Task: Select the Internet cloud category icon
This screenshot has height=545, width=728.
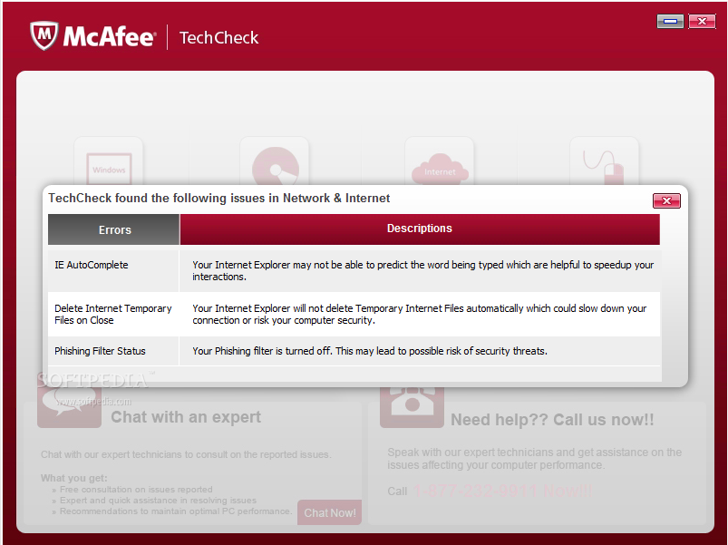Action: pyautogui.click(x=439, y=162)
